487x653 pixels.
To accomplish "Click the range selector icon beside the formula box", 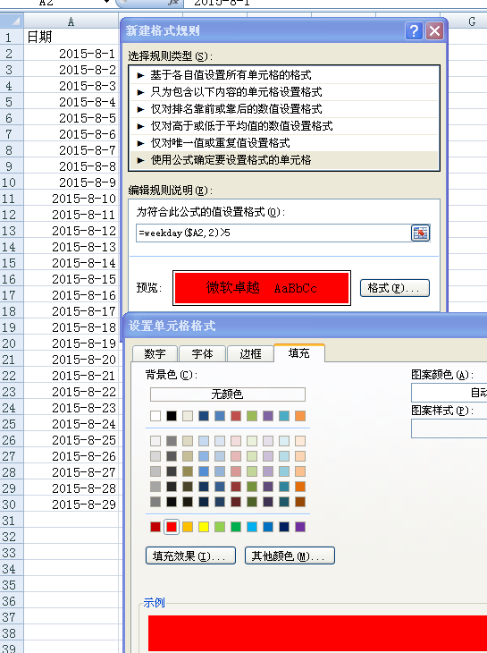I will [420, 233].
